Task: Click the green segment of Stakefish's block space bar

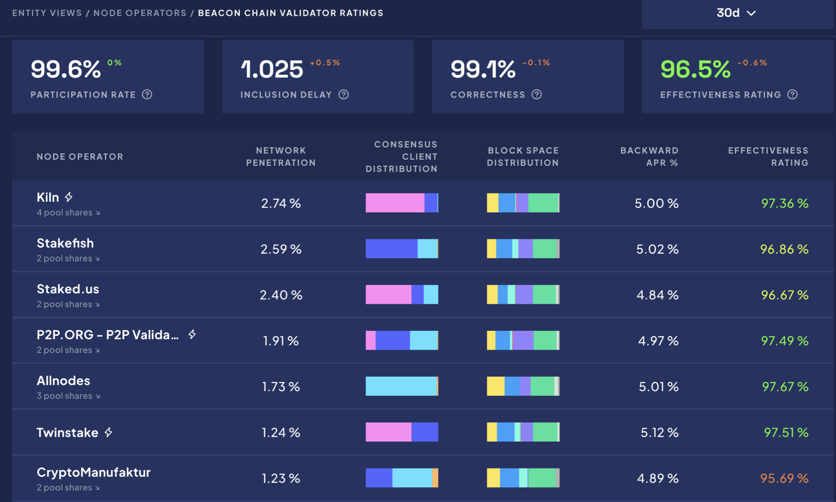Action: 544,249
